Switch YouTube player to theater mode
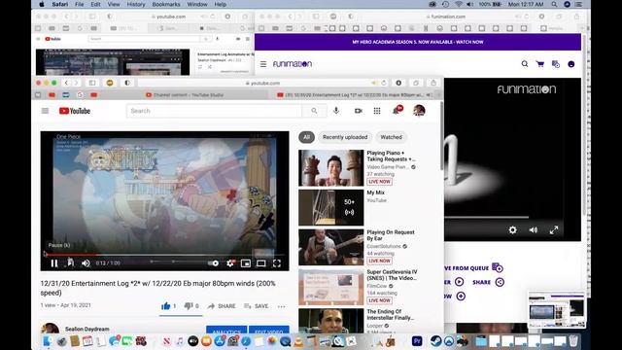Screen dimensions: 622x350 [261, 263]
